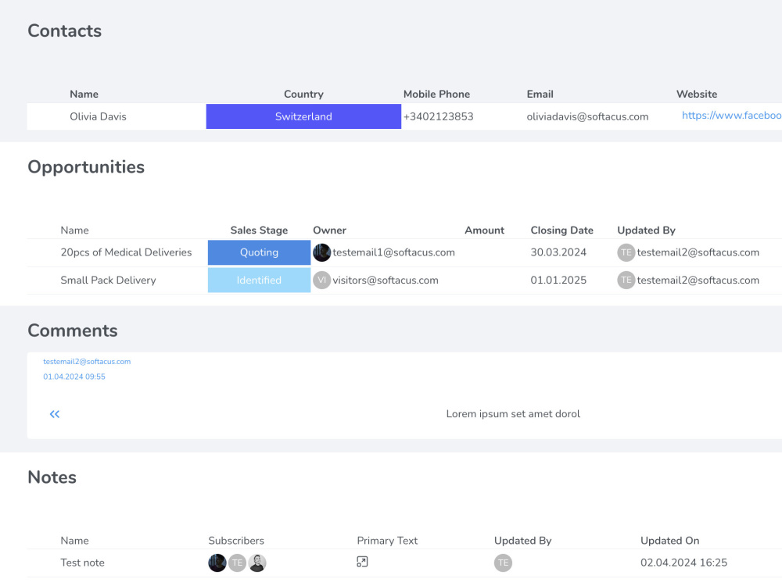Click Owner column header in Opportunities
Image resolution: width=782 pixels, height=586 pixels.
tap(330, 230)
